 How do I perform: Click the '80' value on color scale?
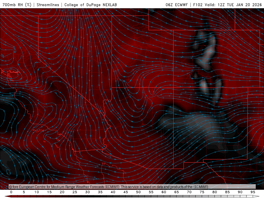click(214, 192)
